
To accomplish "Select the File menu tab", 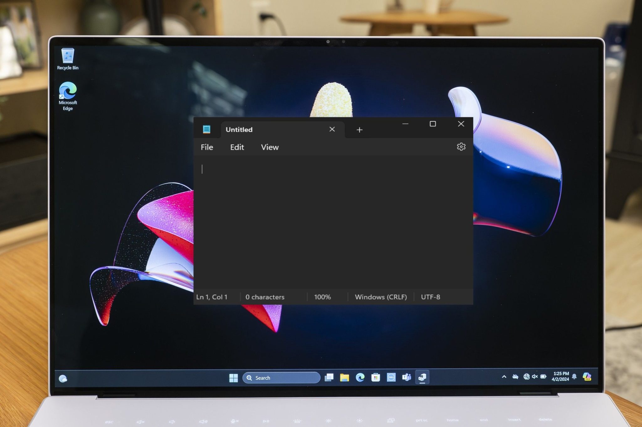I will (207, 147).
